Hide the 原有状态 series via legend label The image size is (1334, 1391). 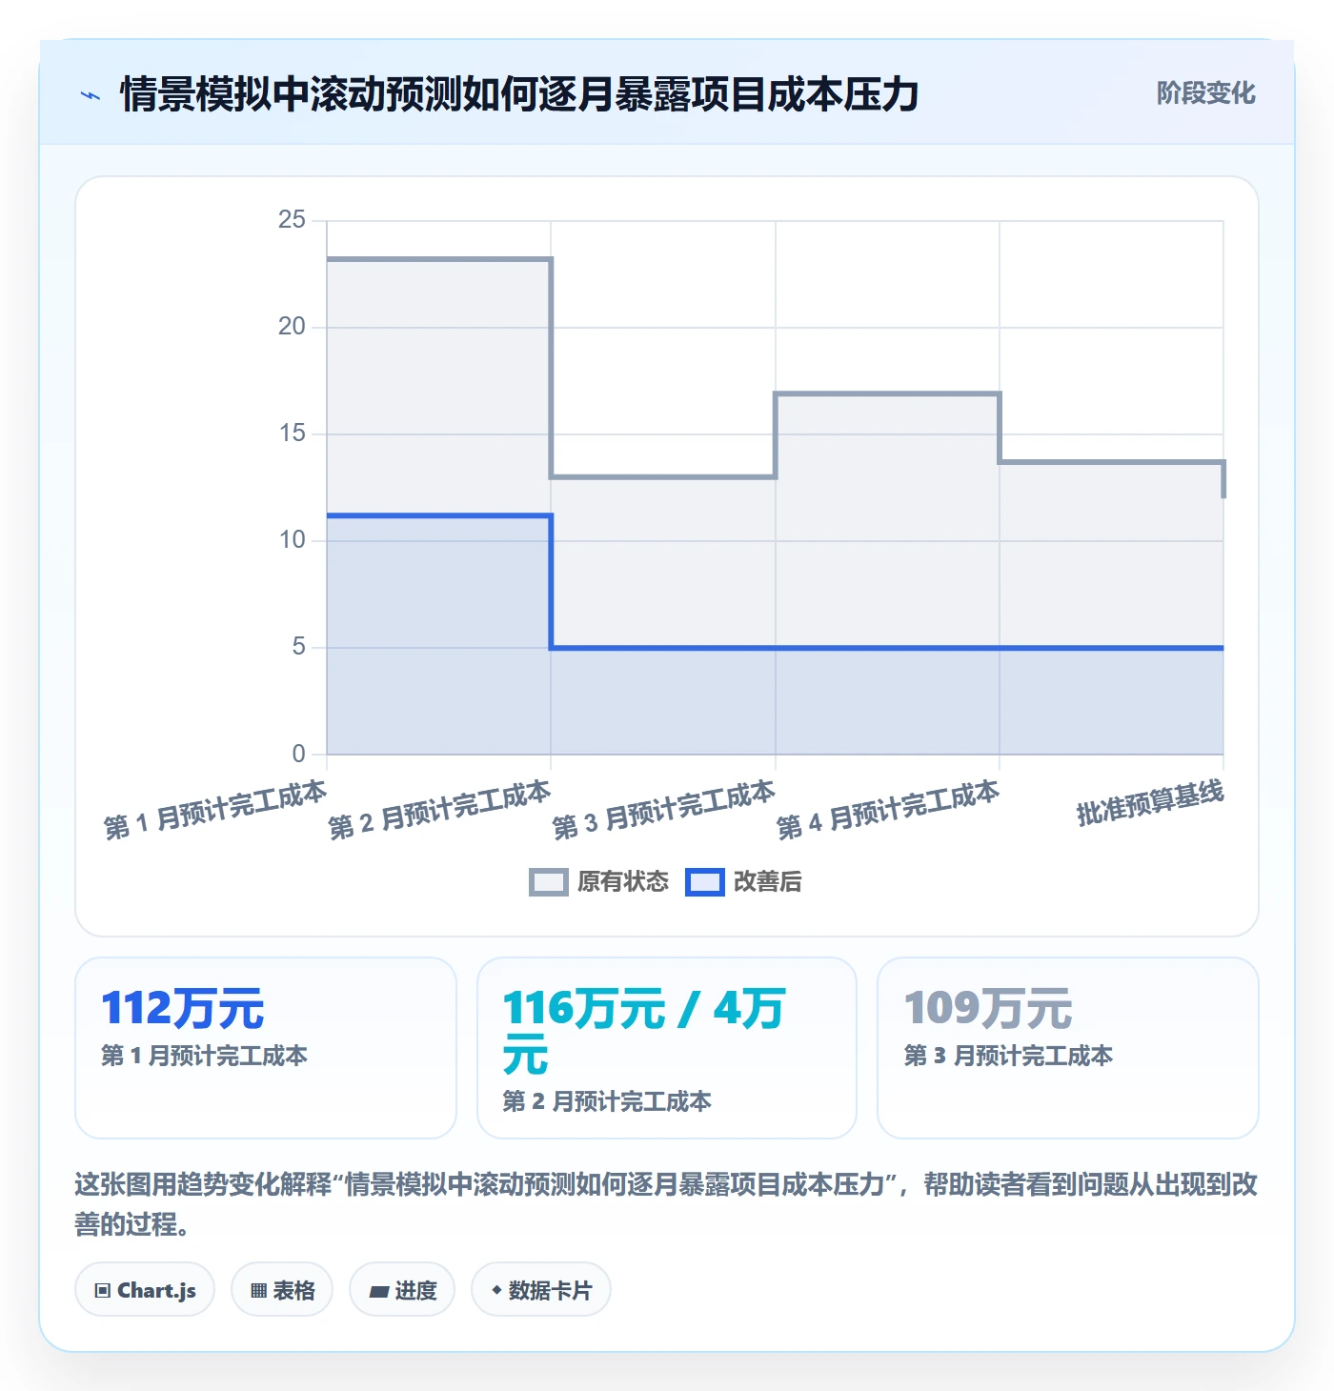[623, 882]
